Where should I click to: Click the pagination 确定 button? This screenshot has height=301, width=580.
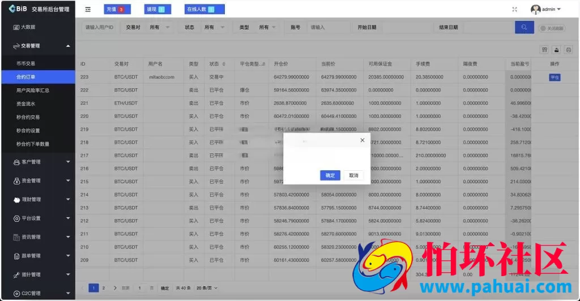[165, 288]
